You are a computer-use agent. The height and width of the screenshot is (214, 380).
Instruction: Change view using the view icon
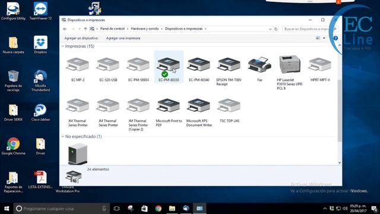[x=318, y=38]
